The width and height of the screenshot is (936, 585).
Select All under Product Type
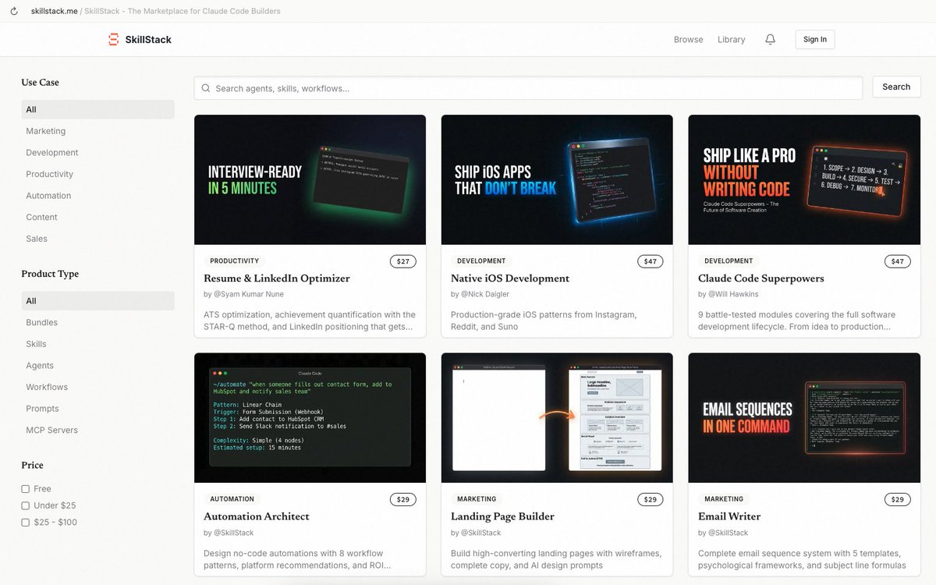[x=97, y=301]
